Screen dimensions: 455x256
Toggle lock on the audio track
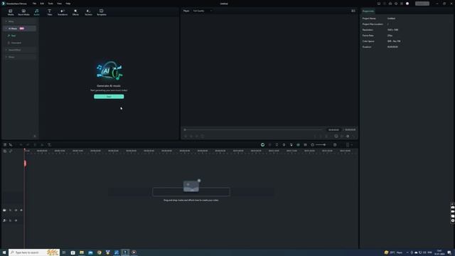pyautogui.click(x=10, y=220)
